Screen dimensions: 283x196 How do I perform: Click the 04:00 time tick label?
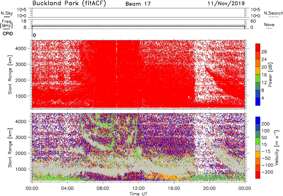pyautogui.click(x=68, y=189)
